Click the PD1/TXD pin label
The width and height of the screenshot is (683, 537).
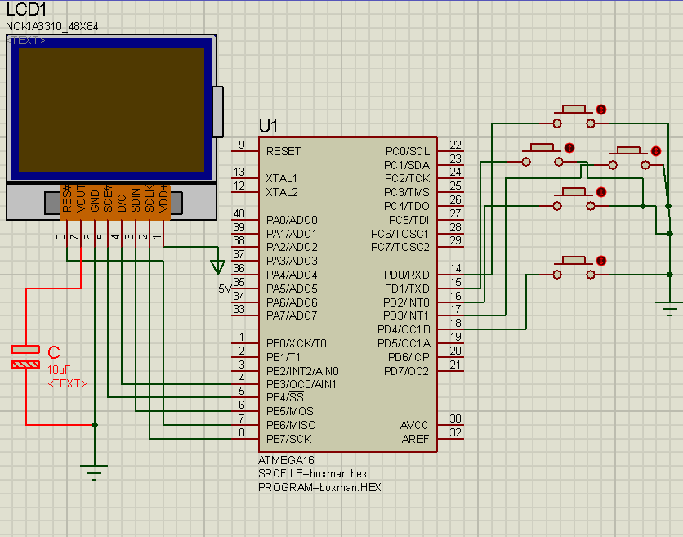(x=407, y=289)
